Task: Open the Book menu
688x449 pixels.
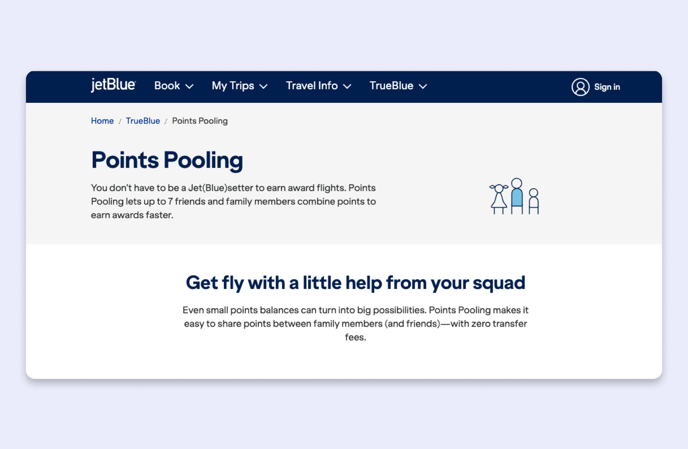Action: coord(174,86)
